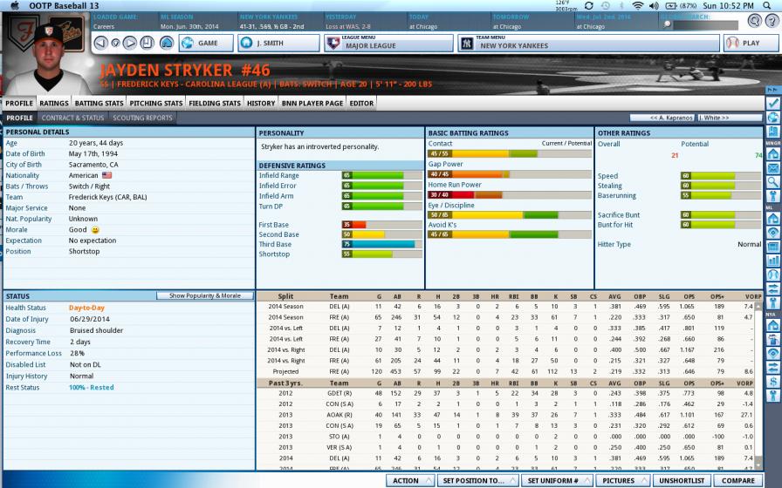
Task: Expand the ACTION menu at the bottom
Action: [x=410, y=480]
